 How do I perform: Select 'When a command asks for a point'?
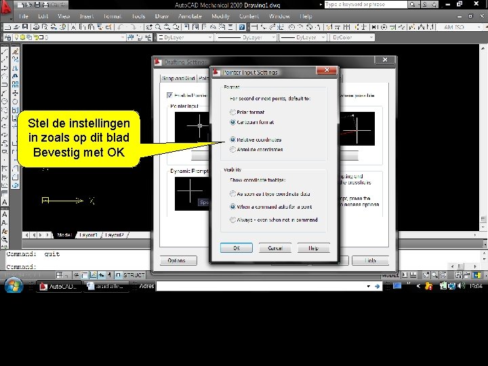(x=232, y=207)
